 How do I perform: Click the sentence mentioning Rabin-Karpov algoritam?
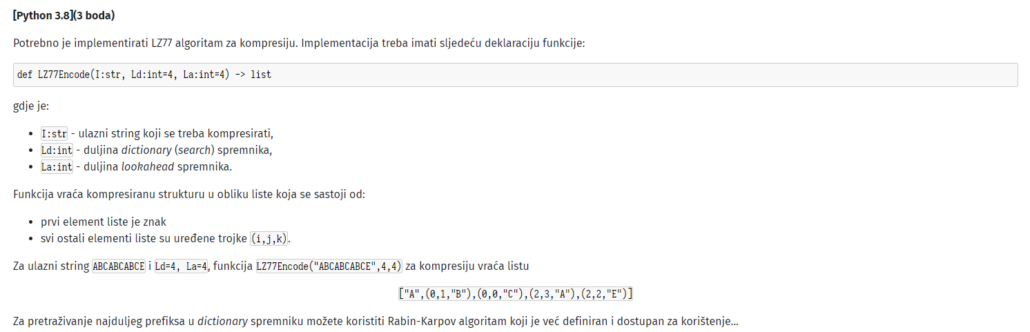click(376, 322)
